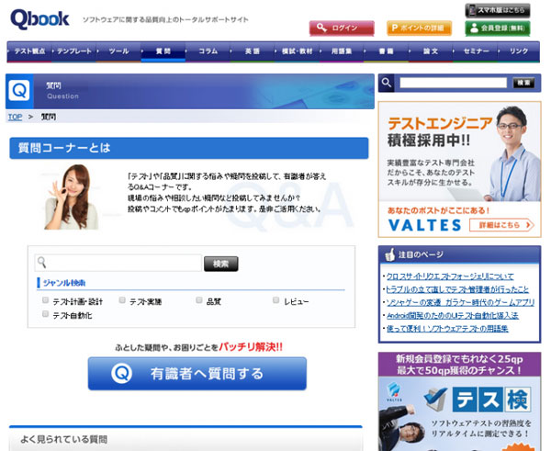Click the 会員登録(無料) registration button
Image resolution: width=551 pixels, height=451 pixels.
(498, 28)
